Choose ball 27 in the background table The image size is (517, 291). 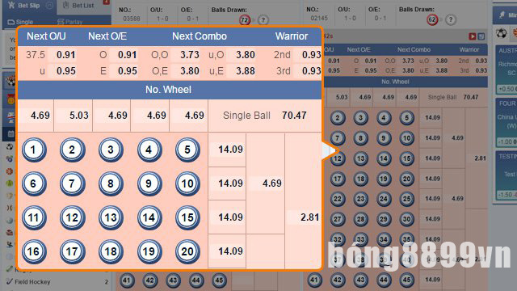[x=338, y=219]
